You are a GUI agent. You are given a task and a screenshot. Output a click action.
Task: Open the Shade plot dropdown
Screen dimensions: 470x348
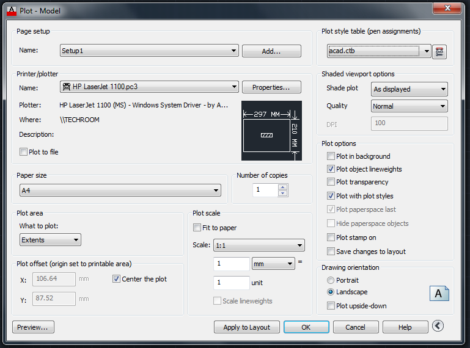click(x=409, y=89)
